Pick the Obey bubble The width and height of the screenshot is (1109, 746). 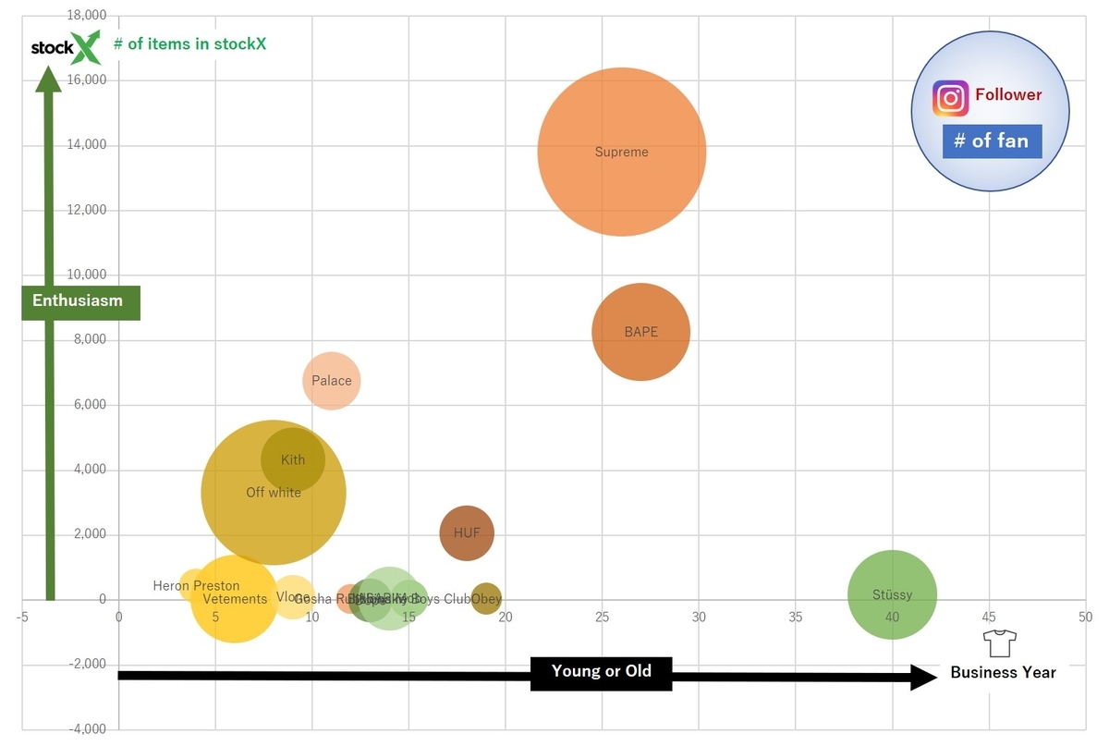point(486,599)
